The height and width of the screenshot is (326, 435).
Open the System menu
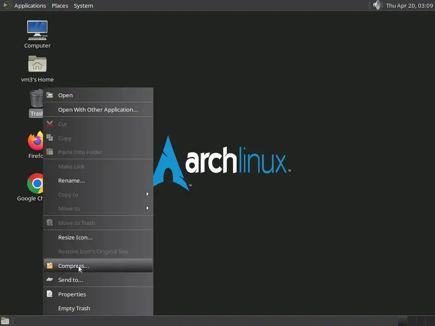click(83, 6)
